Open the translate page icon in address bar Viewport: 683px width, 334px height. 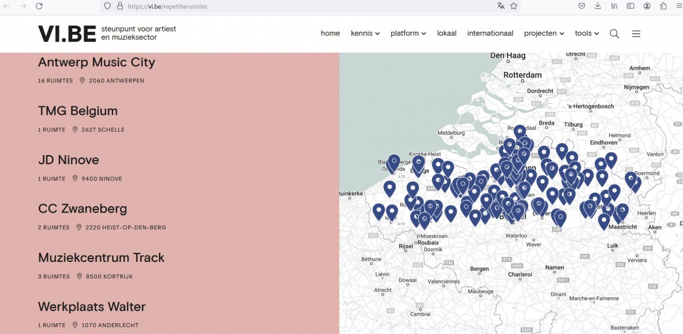tap(501, 6)
